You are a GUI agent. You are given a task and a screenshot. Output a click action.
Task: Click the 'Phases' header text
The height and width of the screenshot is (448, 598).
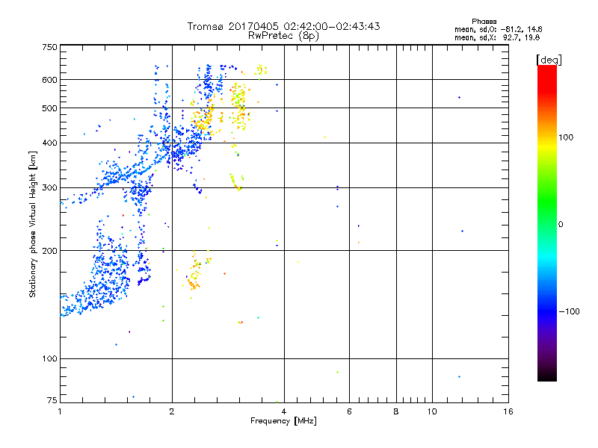484,22
